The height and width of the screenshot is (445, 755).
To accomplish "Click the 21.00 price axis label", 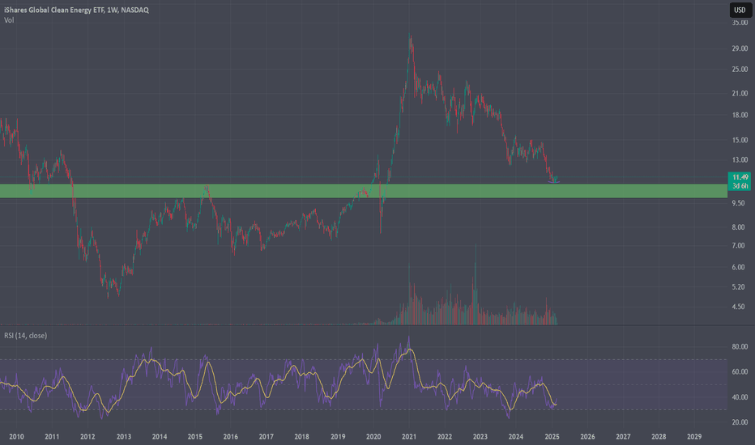I will point(740,93).
